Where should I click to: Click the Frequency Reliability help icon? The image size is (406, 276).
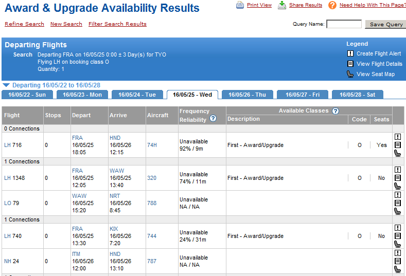(213, 119)
